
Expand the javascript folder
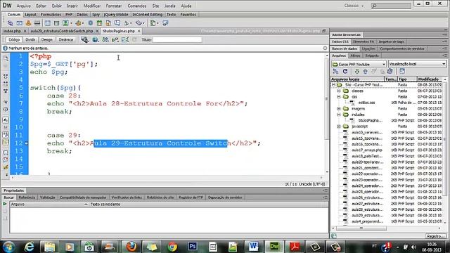[x=339, y=126]
